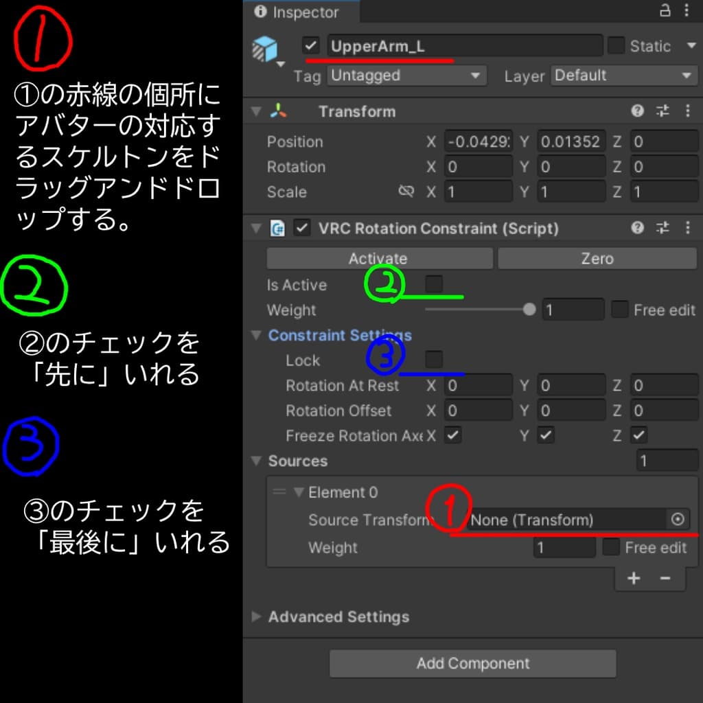The image size is (703, 703).
Task: Open Source Transform object picker circle
Action: click(x=678, y=519)
